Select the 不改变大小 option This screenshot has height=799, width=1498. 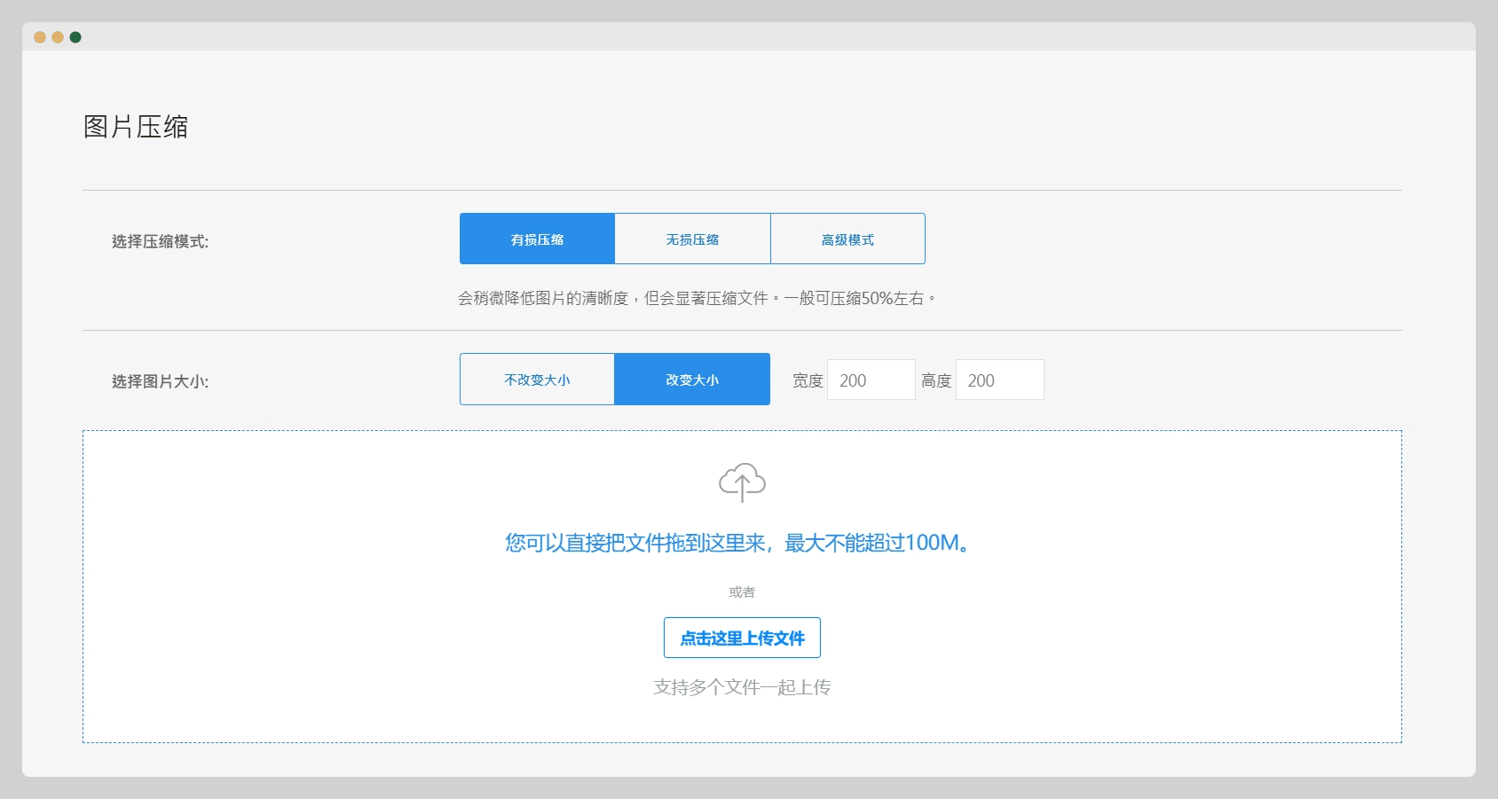[x=537, y=380]
